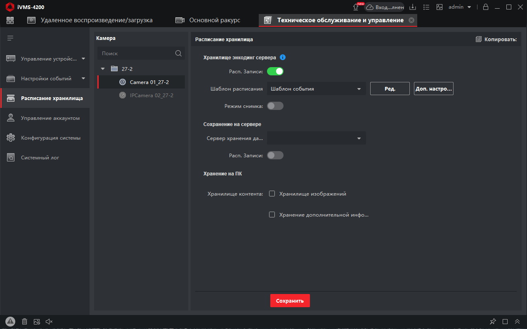The width and height of the screenshot is (527, 329).
Task: Lock the application with the padlock icon
Action: [x=486, y=7]
